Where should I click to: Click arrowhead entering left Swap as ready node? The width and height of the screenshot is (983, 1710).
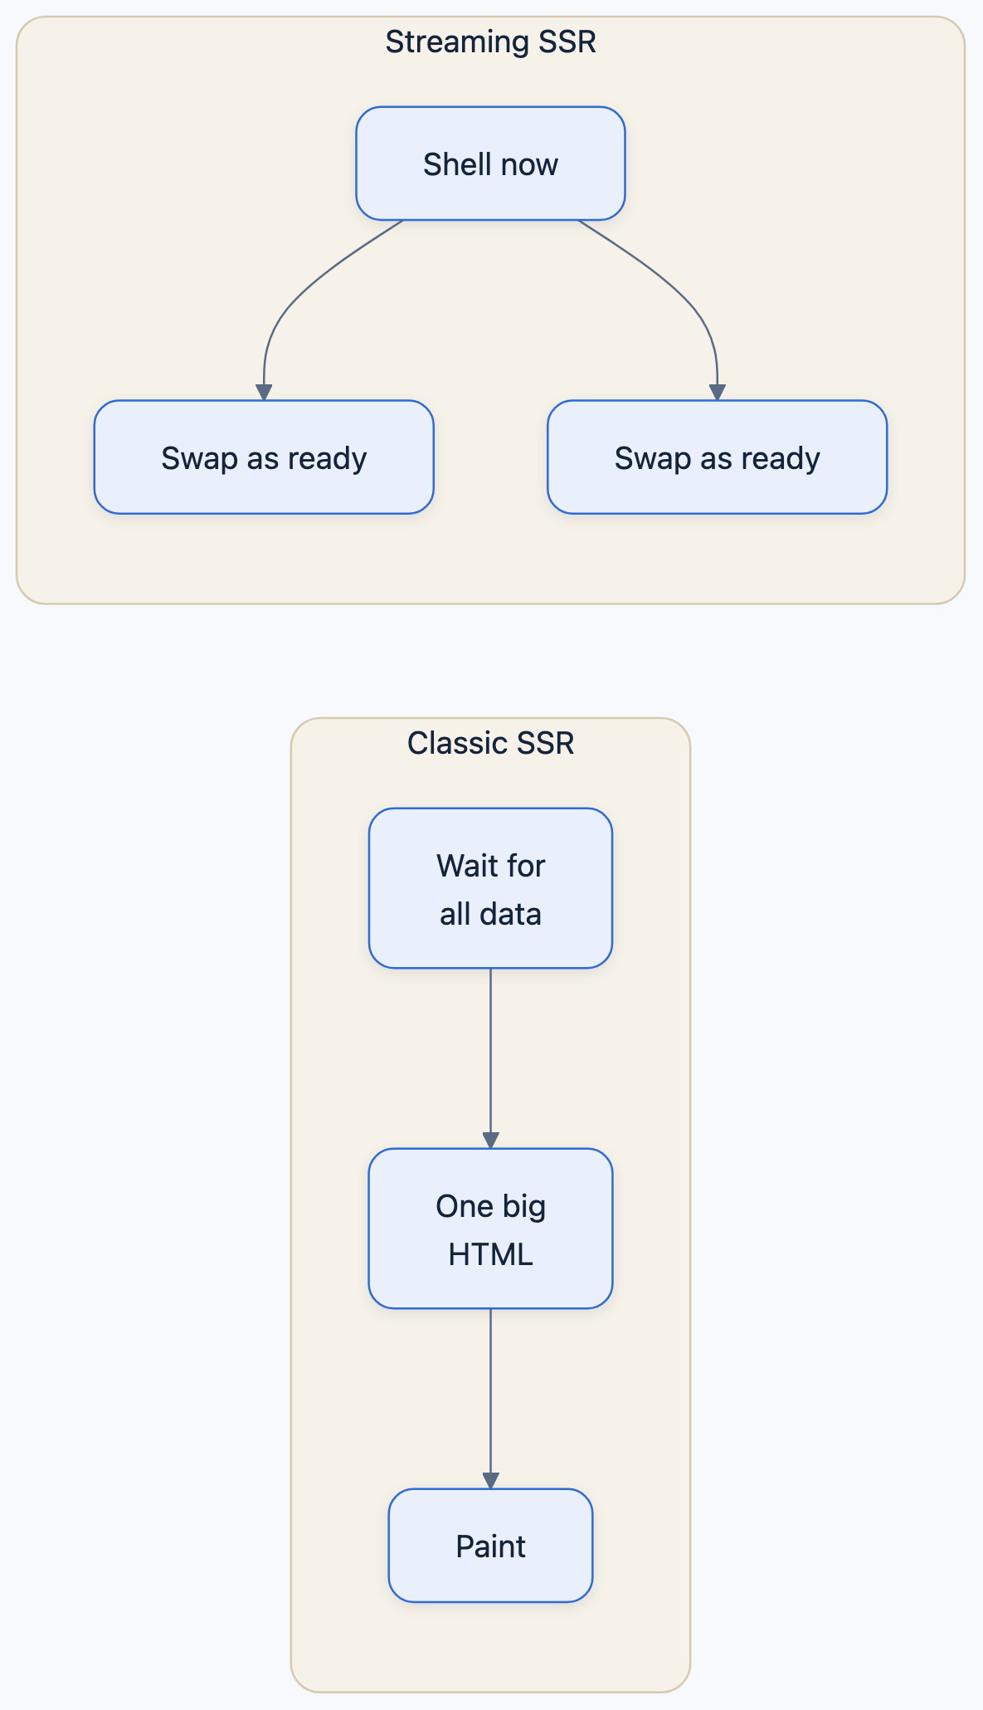(264, 393)
